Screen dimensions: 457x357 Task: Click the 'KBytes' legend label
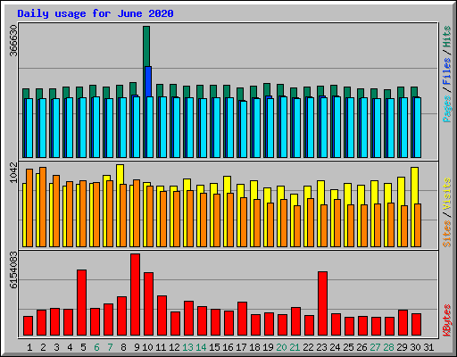447,320
